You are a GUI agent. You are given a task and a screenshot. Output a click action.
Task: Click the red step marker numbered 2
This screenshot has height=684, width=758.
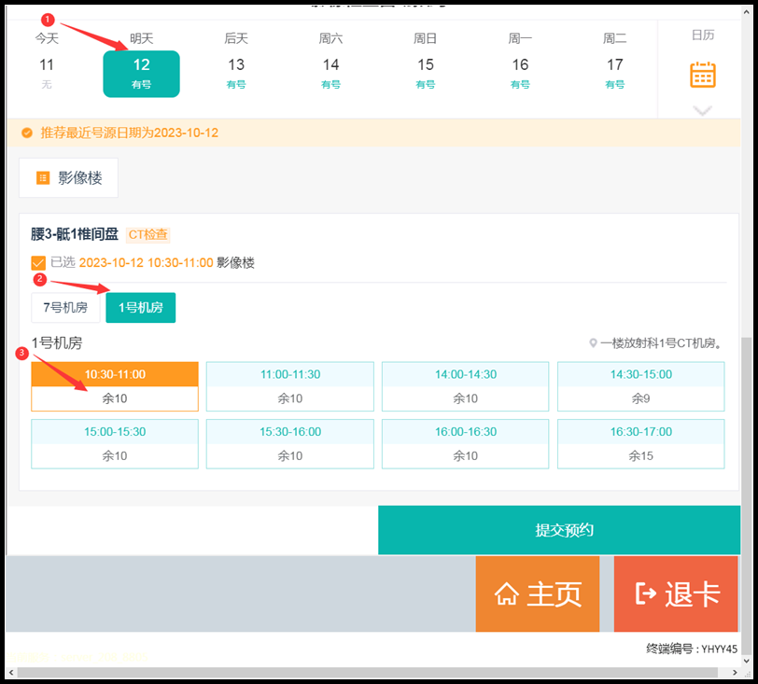click(x=38, y=279)
